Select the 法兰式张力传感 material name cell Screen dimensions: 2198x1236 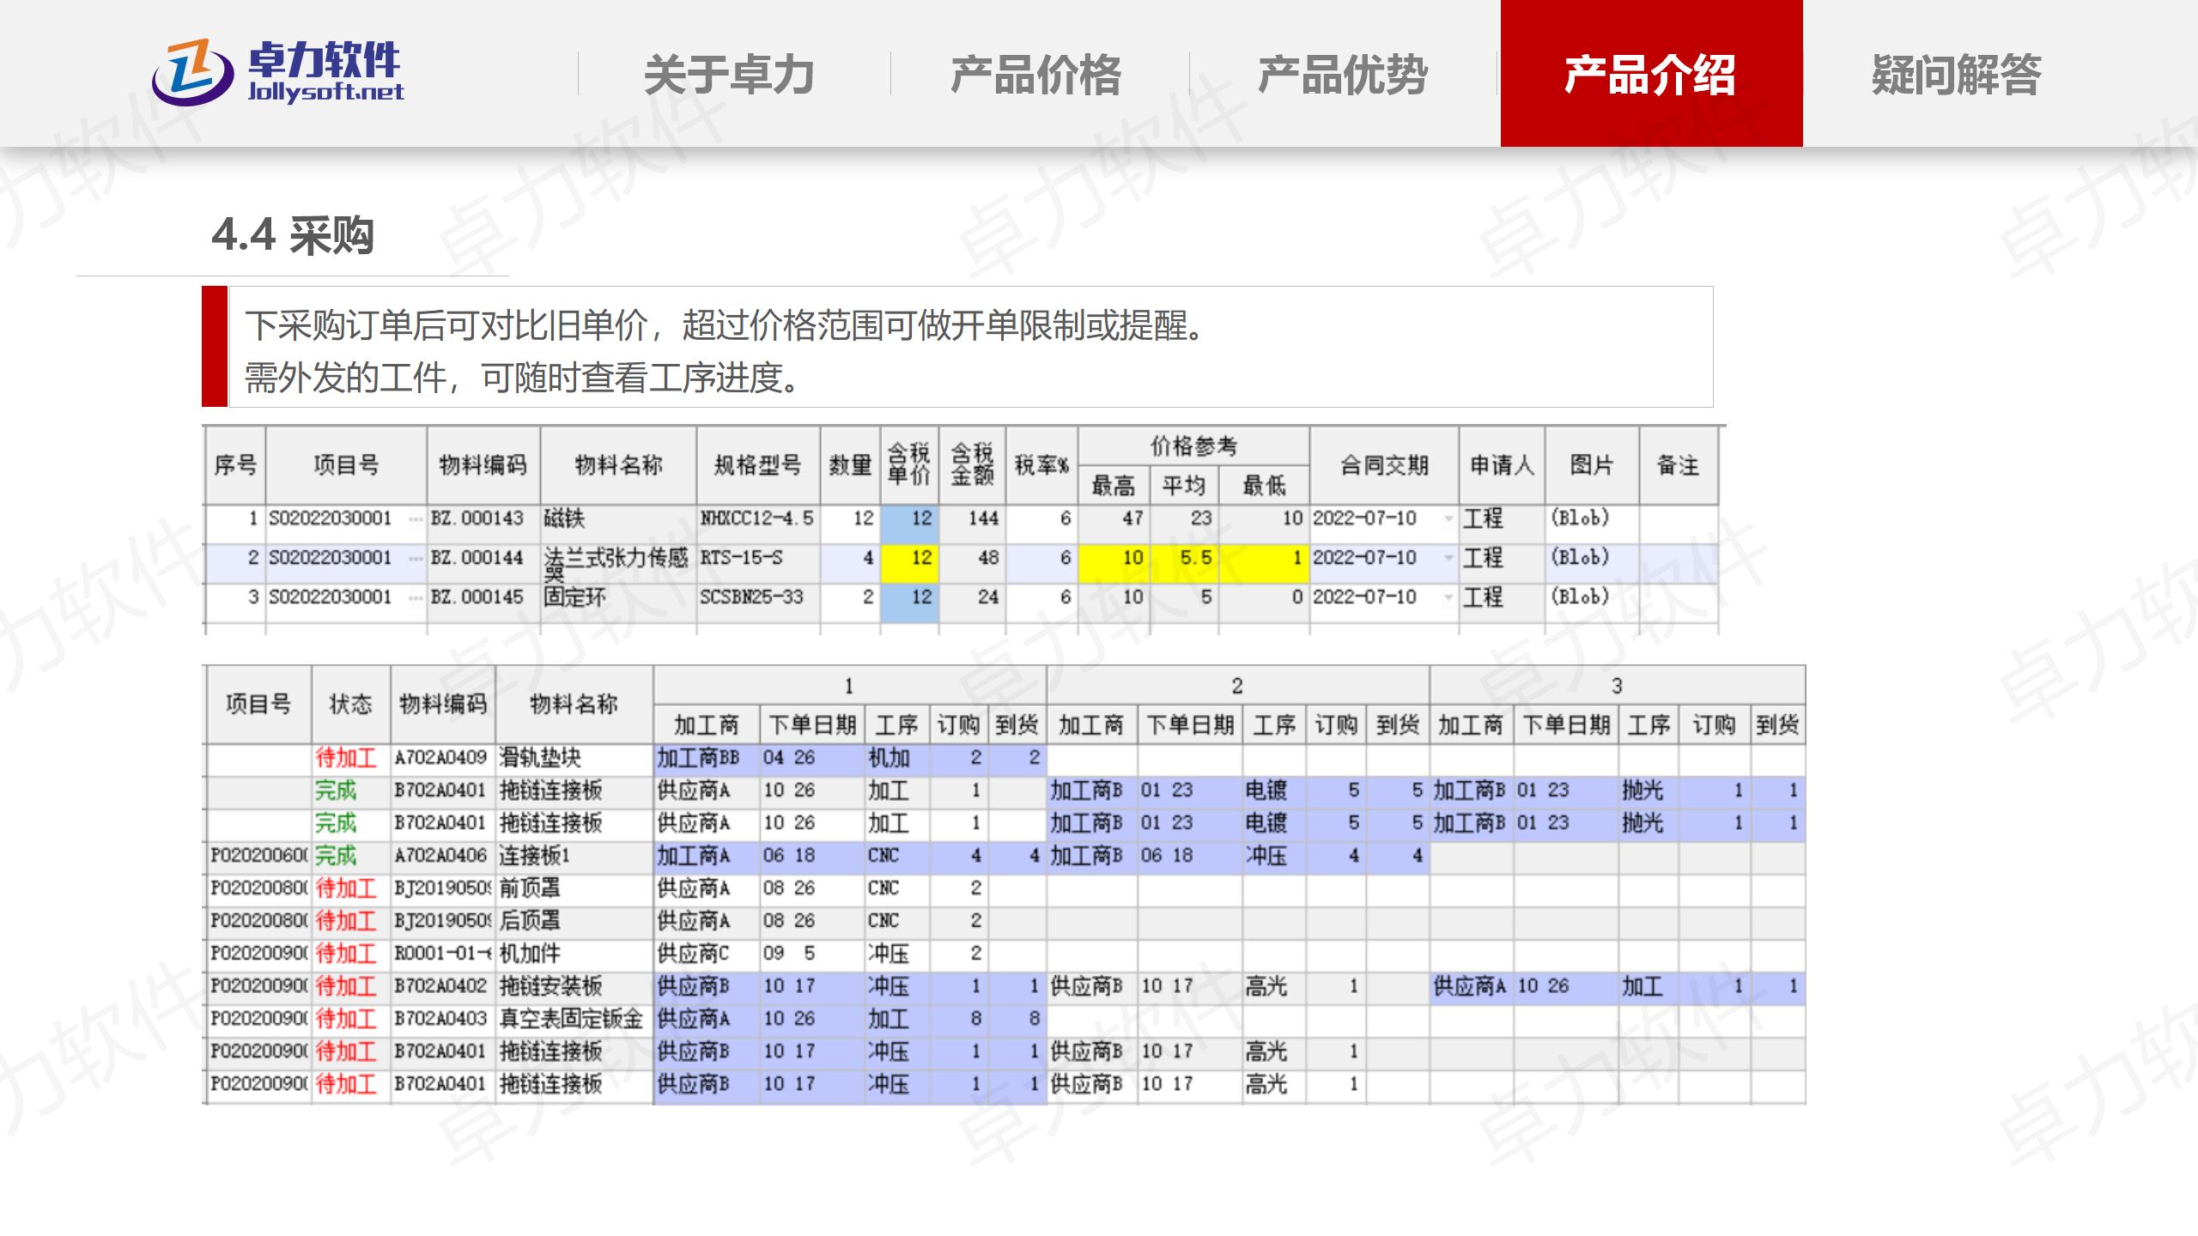point(617,563)
